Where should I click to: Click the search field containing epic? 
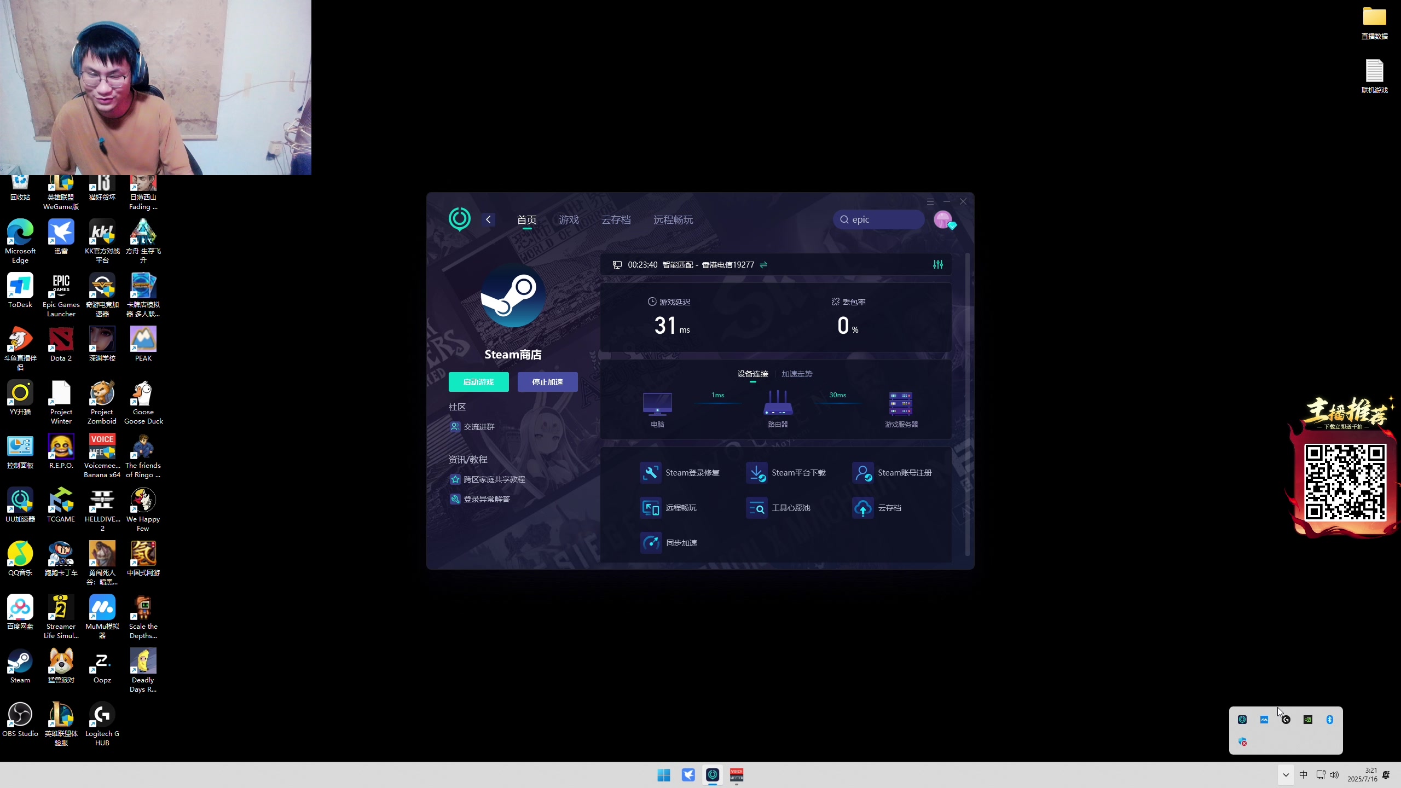[x=878, y=219]
